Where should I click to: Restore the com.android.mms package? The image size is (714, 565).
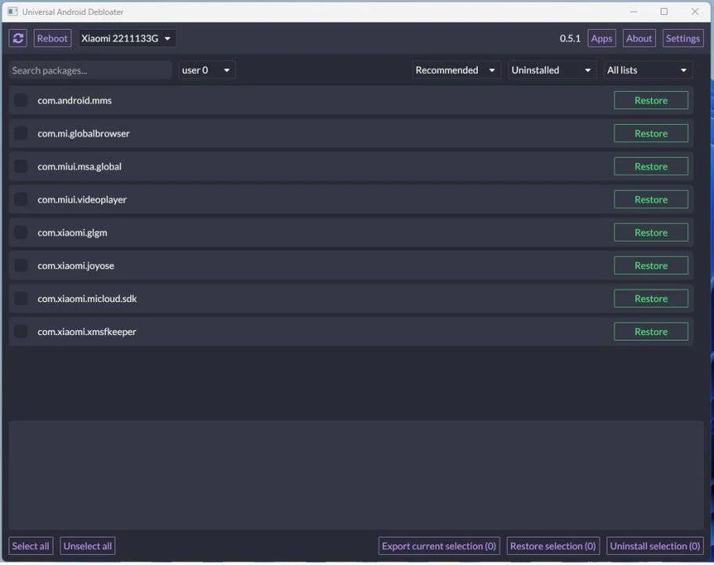point(650,100)
